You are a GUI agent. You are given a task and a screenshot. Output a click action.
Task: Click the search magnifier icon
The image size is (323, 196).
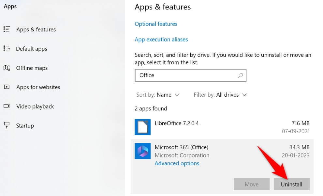pyautogui.click(x=241, y=75)
